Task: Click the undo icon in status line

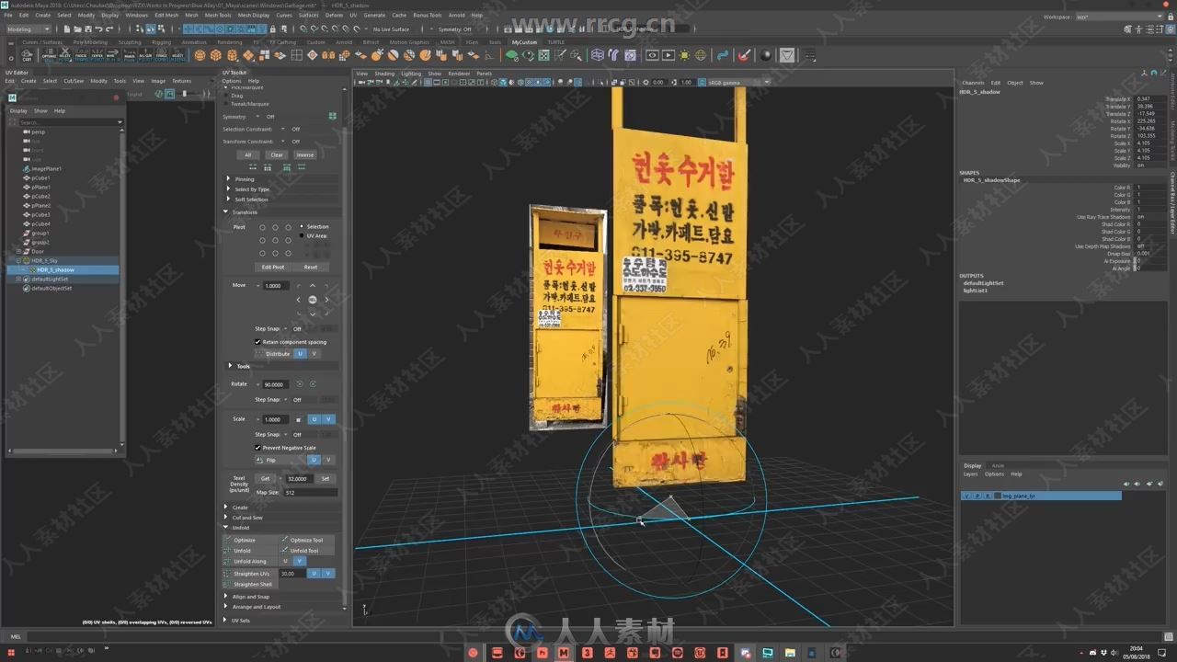Action: [98, 29]
